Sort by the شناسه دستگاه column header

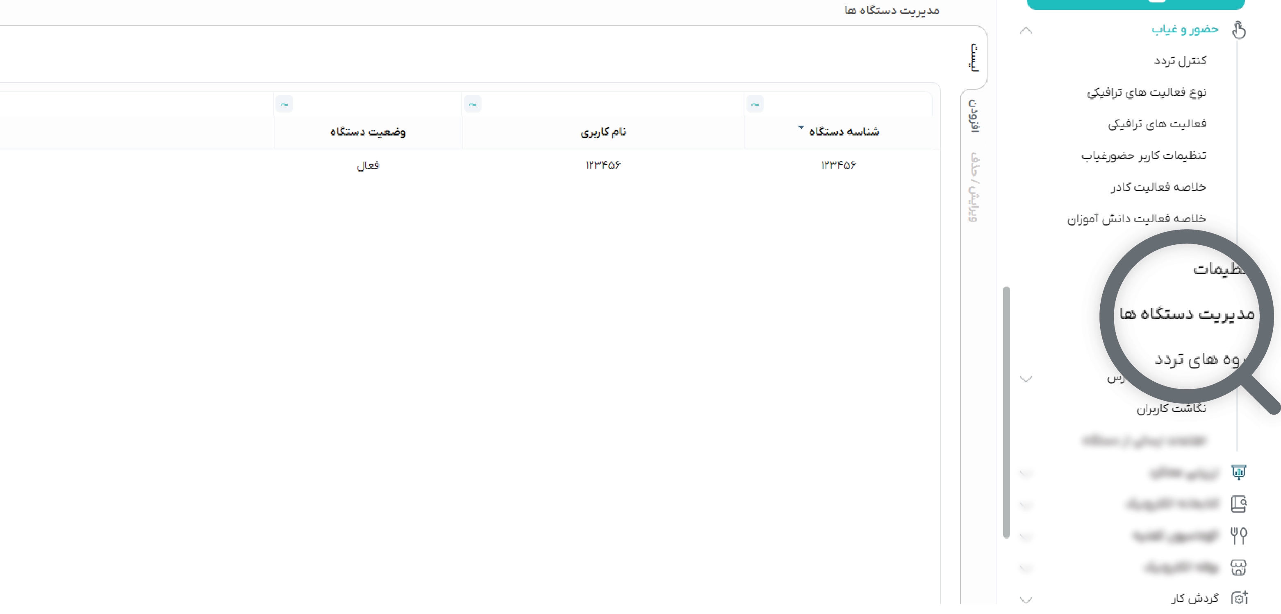point(844,132)
